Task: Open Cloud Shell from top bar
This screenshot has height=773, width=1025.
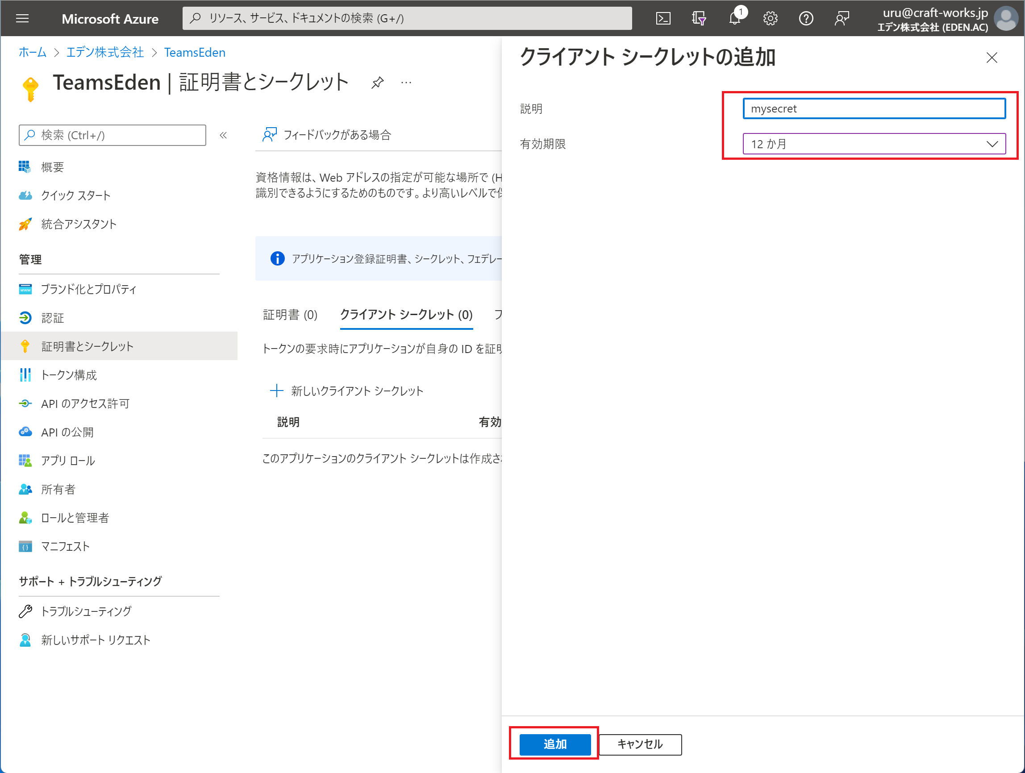Action: tap(663, 19)
